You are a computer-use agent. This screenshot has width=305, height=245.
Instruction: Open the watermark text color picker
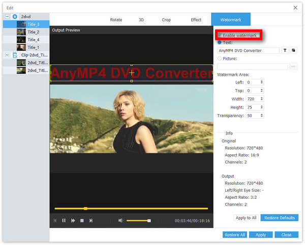(x=293, y=51)
